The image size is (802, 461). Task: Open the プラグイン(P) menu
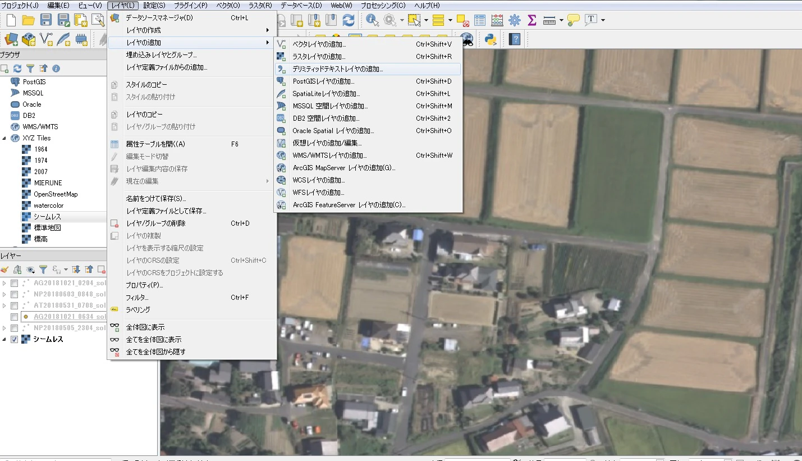190,5
